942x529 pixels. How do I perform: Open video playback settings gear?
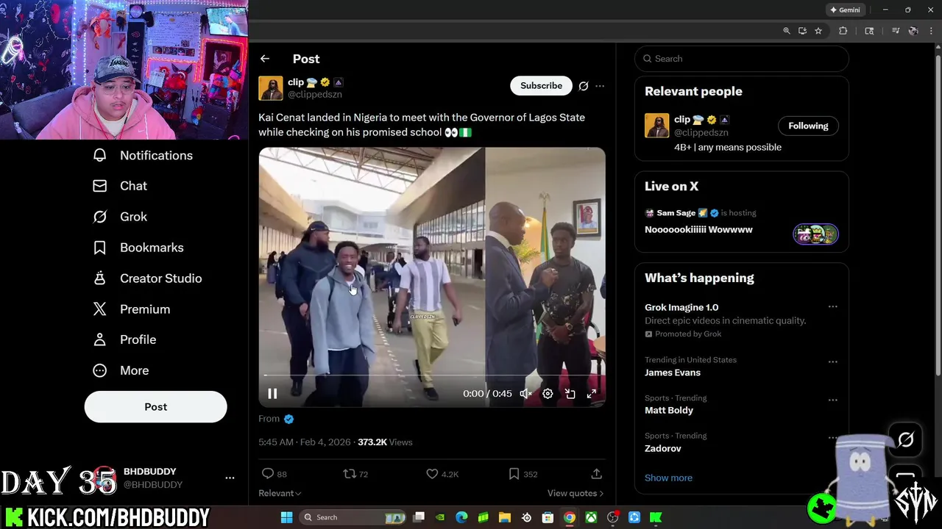[x=548, y=394]
